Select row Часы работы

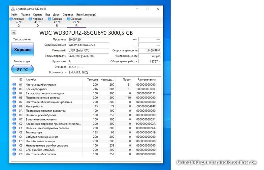tap(84, 106)
